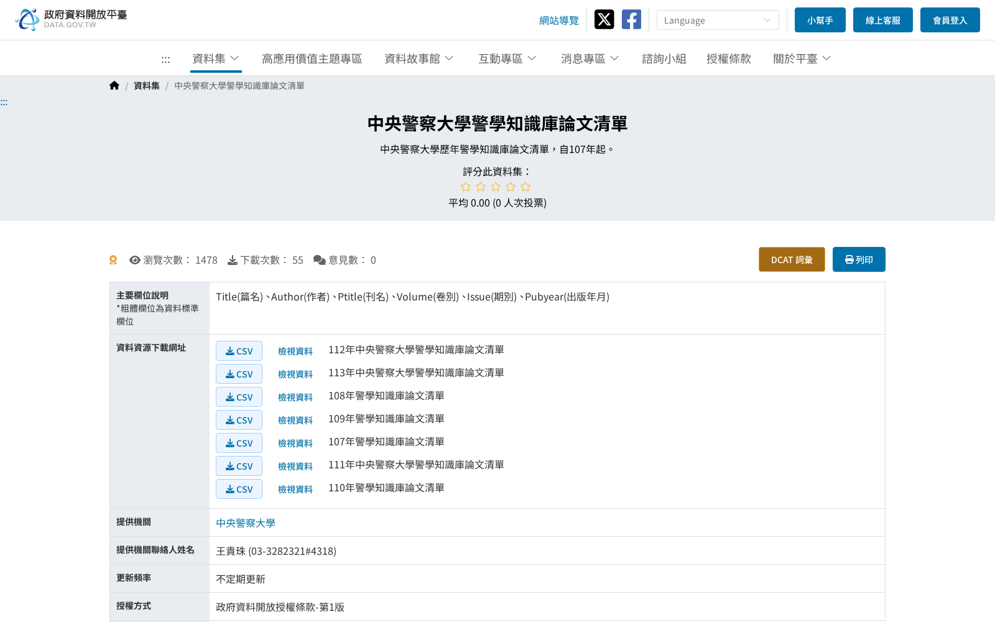Expand the 互動專區 menu
The image size is (995, 622).
pyautogui.click(x=507, y=58)
